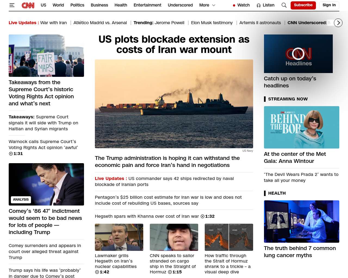Viewport: 348px width, 278px height.
Task: Open the Entertainment section
Action: coord(147,5)
